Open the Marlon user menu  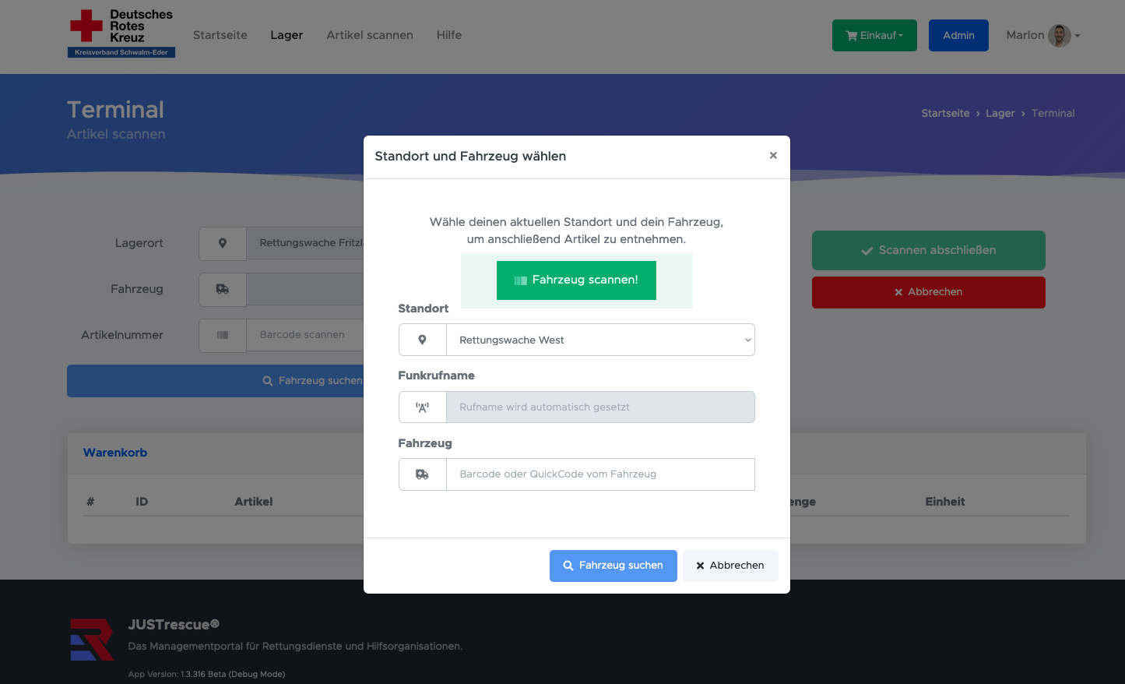click(1042, 36)
